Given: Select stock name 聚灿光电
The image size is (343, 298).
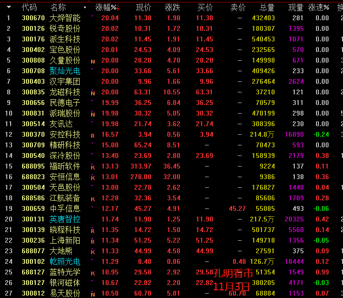Looking at the screenshot, I should 65,71.
